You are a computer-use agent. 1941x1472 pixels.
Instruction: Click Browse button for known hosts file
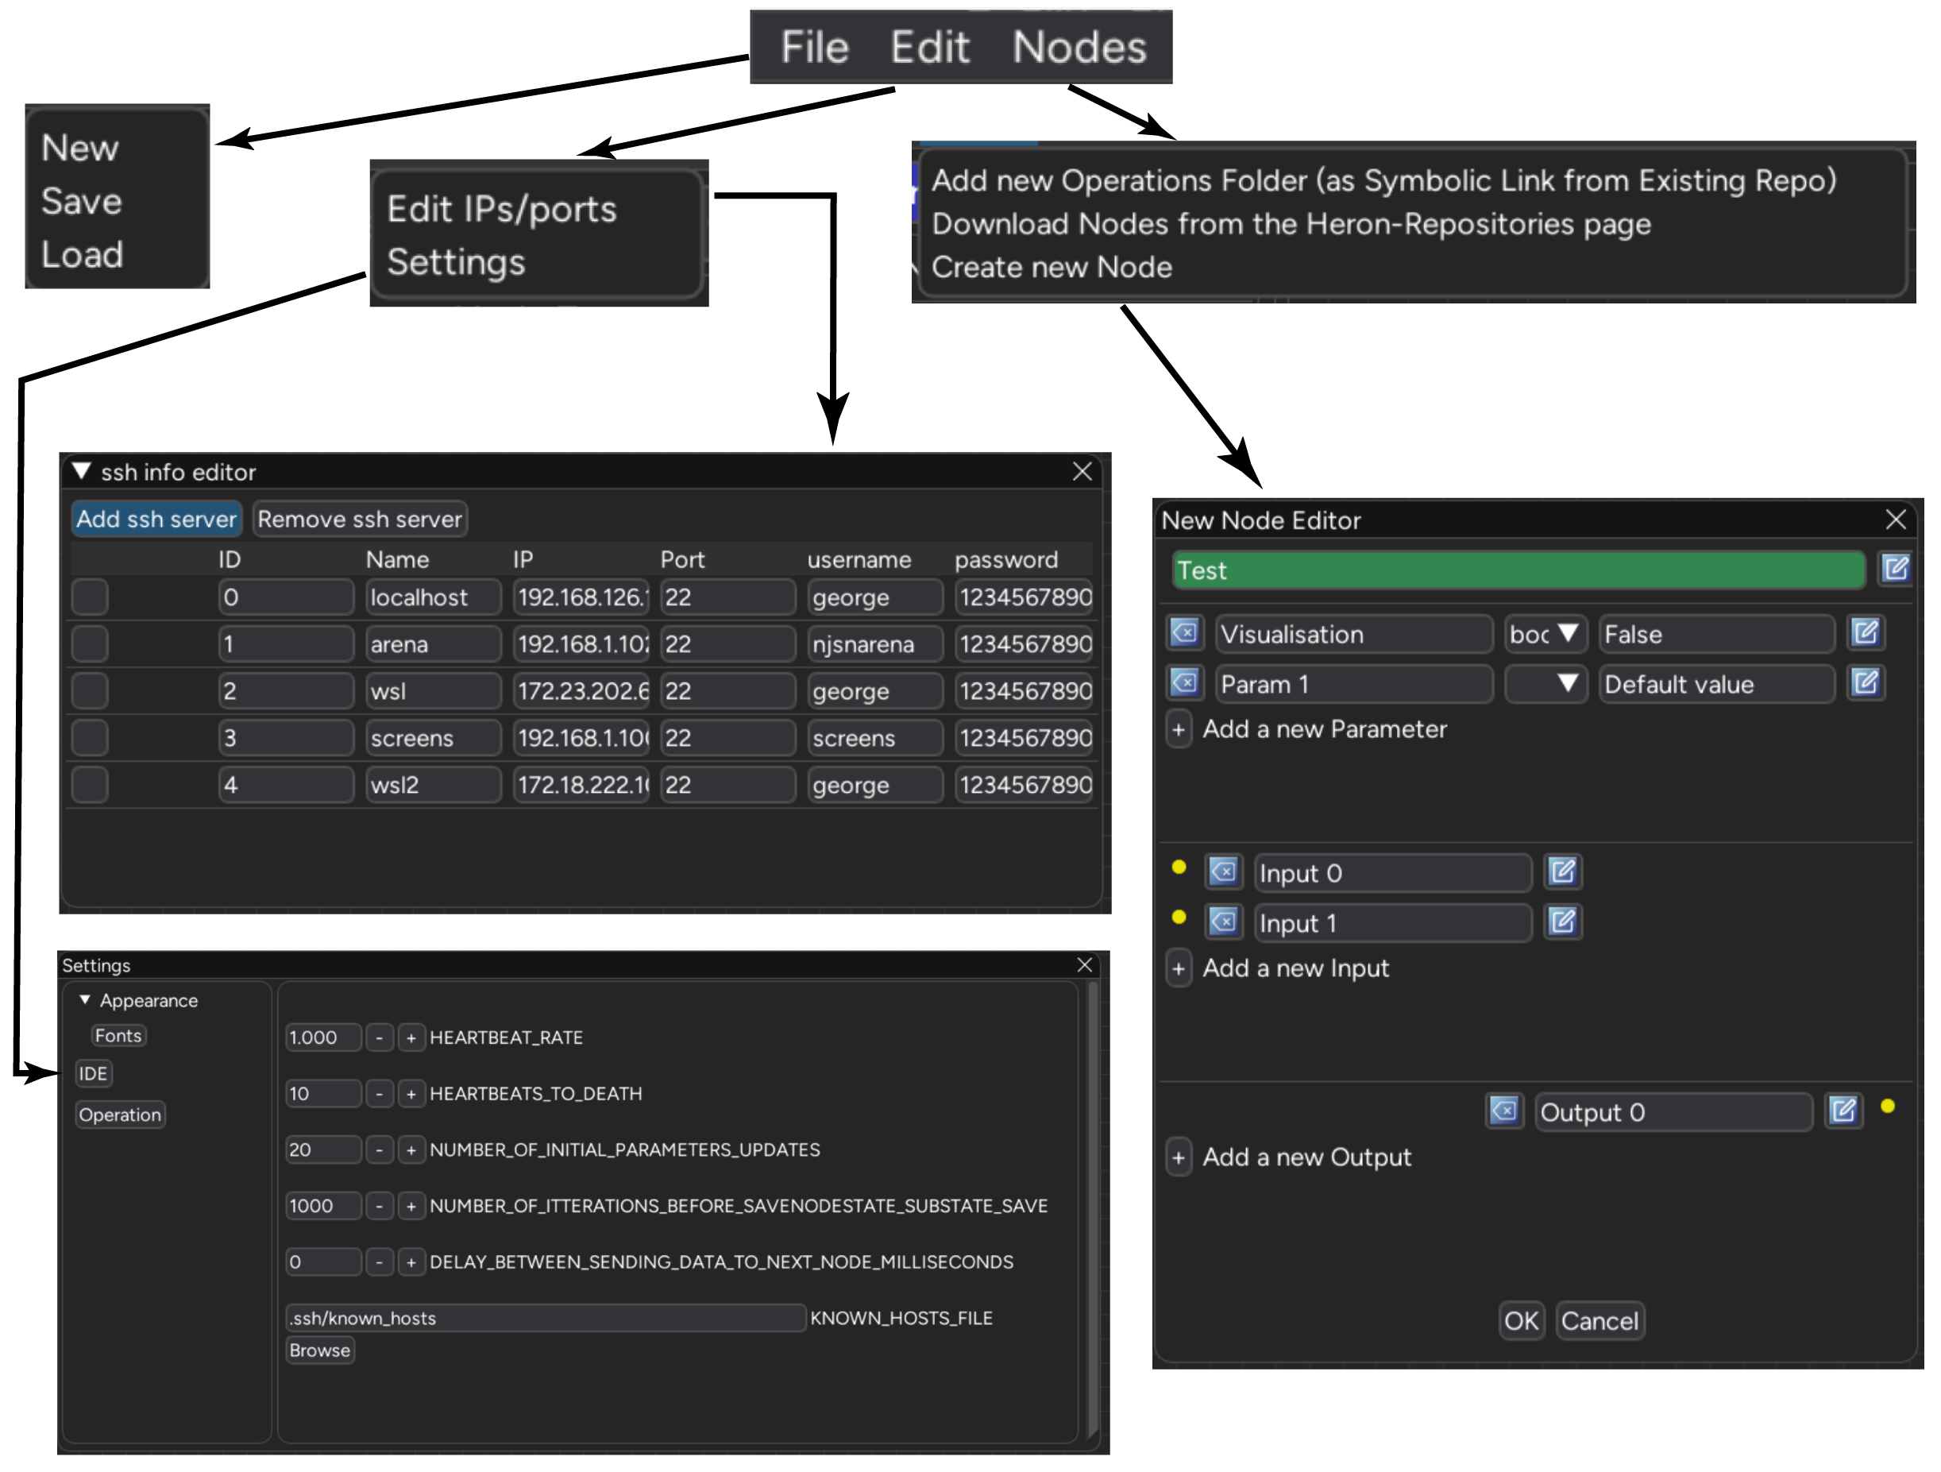coord(319,1351)
